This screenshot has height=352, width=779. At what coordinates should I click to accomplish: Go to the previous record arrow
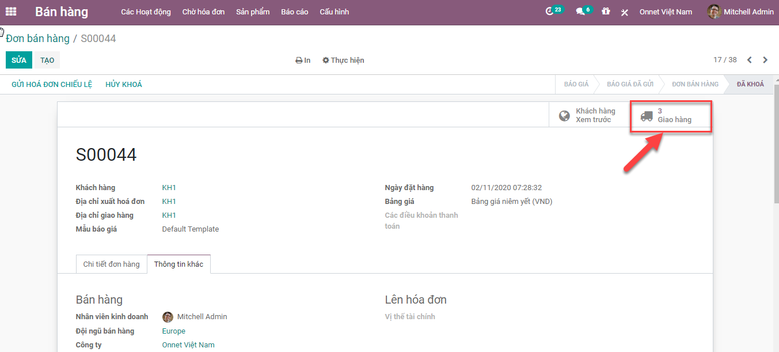tap(749, 60)
